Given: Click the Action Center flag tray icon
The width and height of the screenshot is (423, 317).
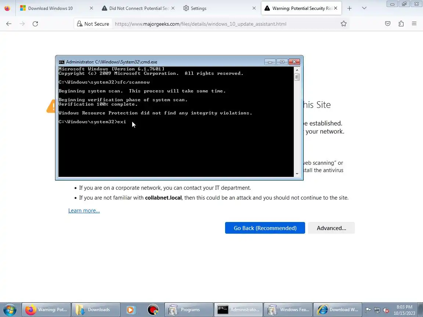Looking at the screenshot, I should [x=368, y=310].
